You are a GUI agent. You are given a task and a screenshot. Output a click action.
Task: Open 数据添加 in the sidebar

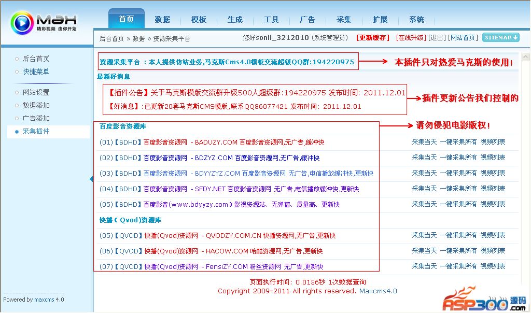click(x=36, y=106)
